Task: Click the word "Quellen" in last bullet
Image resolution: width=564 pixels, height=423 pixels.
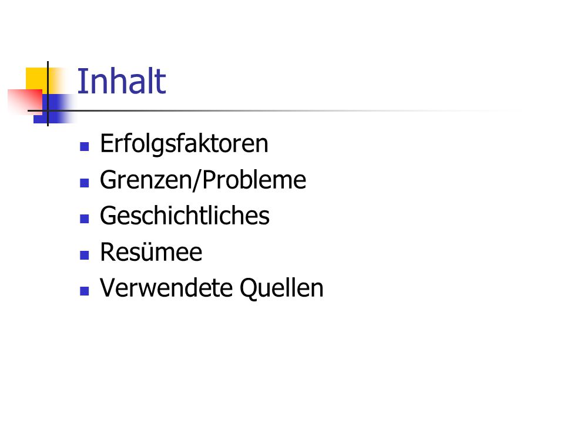Action: pyautogui.click(x=281, y=288)
